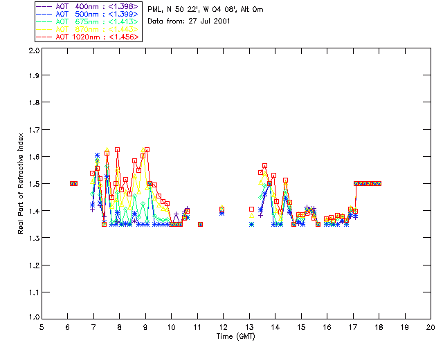The image size is (443, 354).
Task: Click the y-axis tick label 1.7
Action: (x=34, y=130)
